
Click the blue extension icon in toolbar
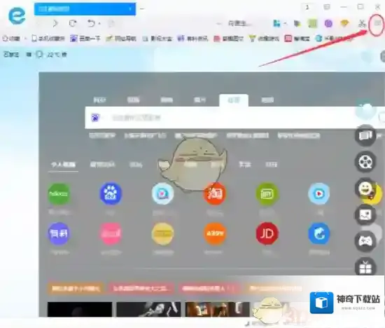pyautogui.click(x=277, y=24)
